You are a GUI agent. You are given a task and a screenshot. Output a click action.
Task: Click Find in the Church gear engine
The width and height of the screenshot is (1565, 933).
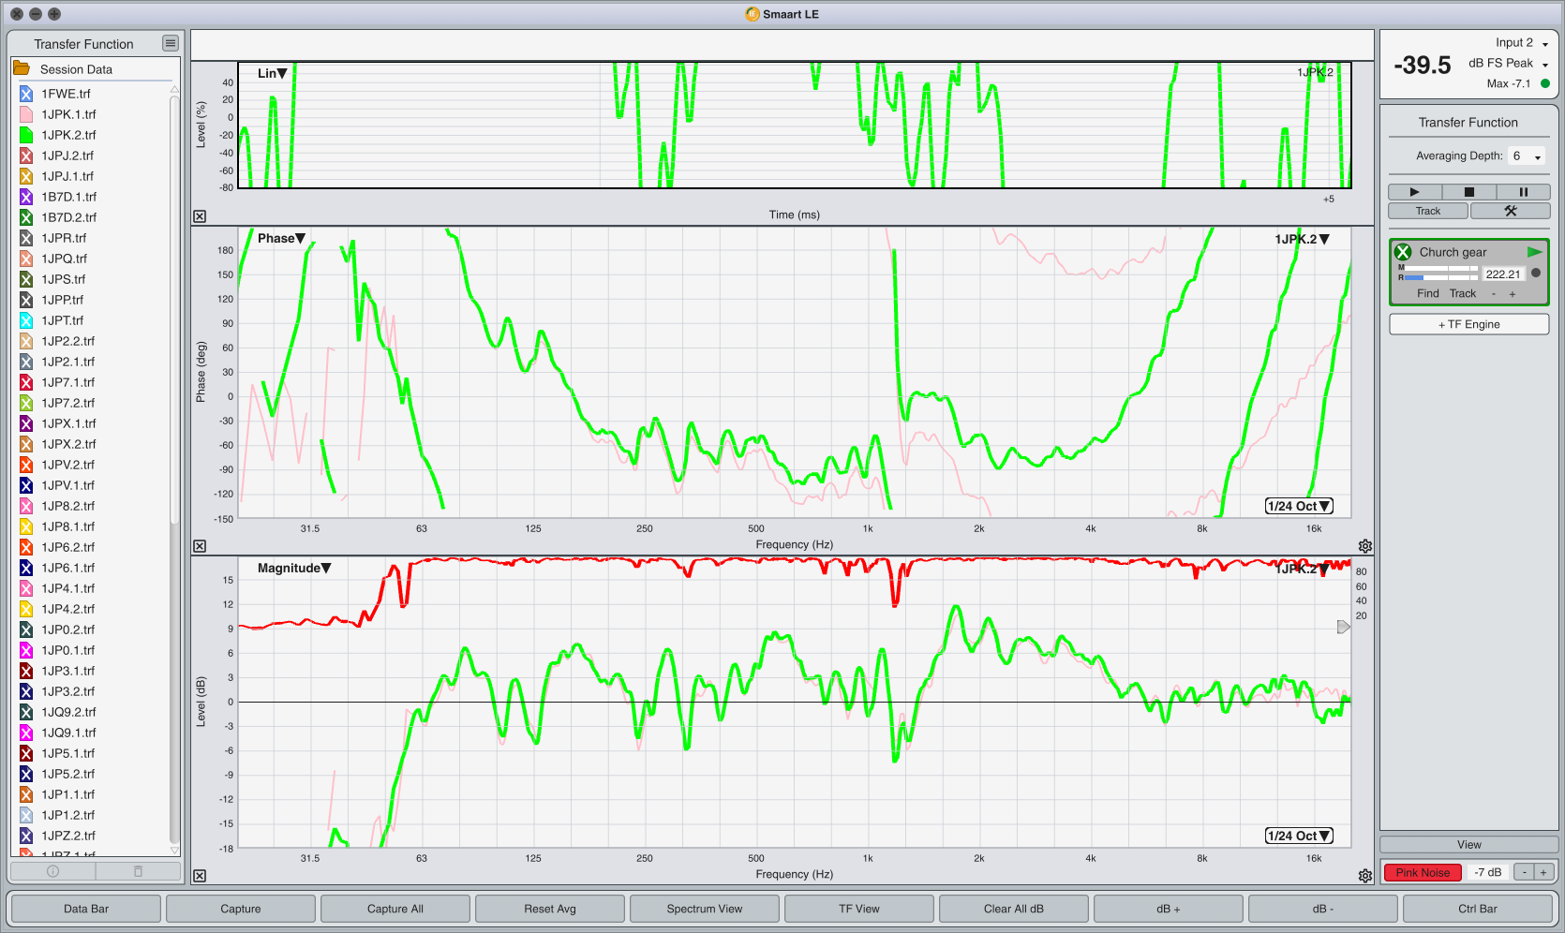[1427, 293]
